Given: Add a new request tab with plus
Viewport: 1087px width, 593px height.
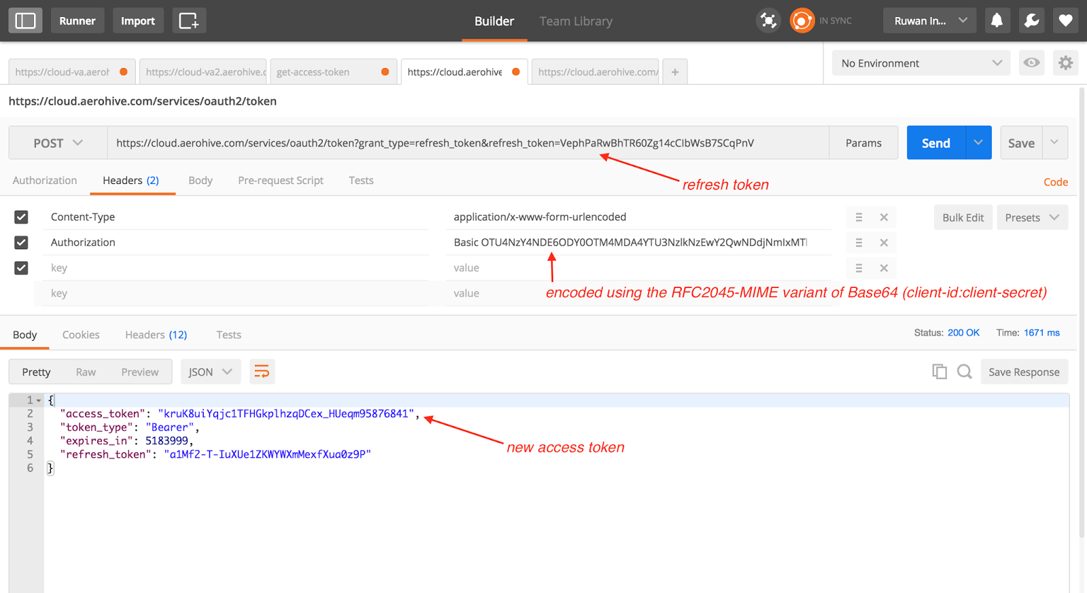Looking at the screenshot, I should pyautogui.click(x=675, y=72).
